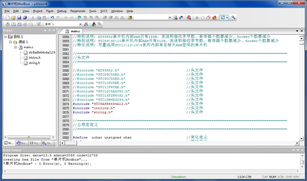The width and height of the screenshot is (307, 181).
Task: Click the Simulation status bar text
Action: coord(178,177)
